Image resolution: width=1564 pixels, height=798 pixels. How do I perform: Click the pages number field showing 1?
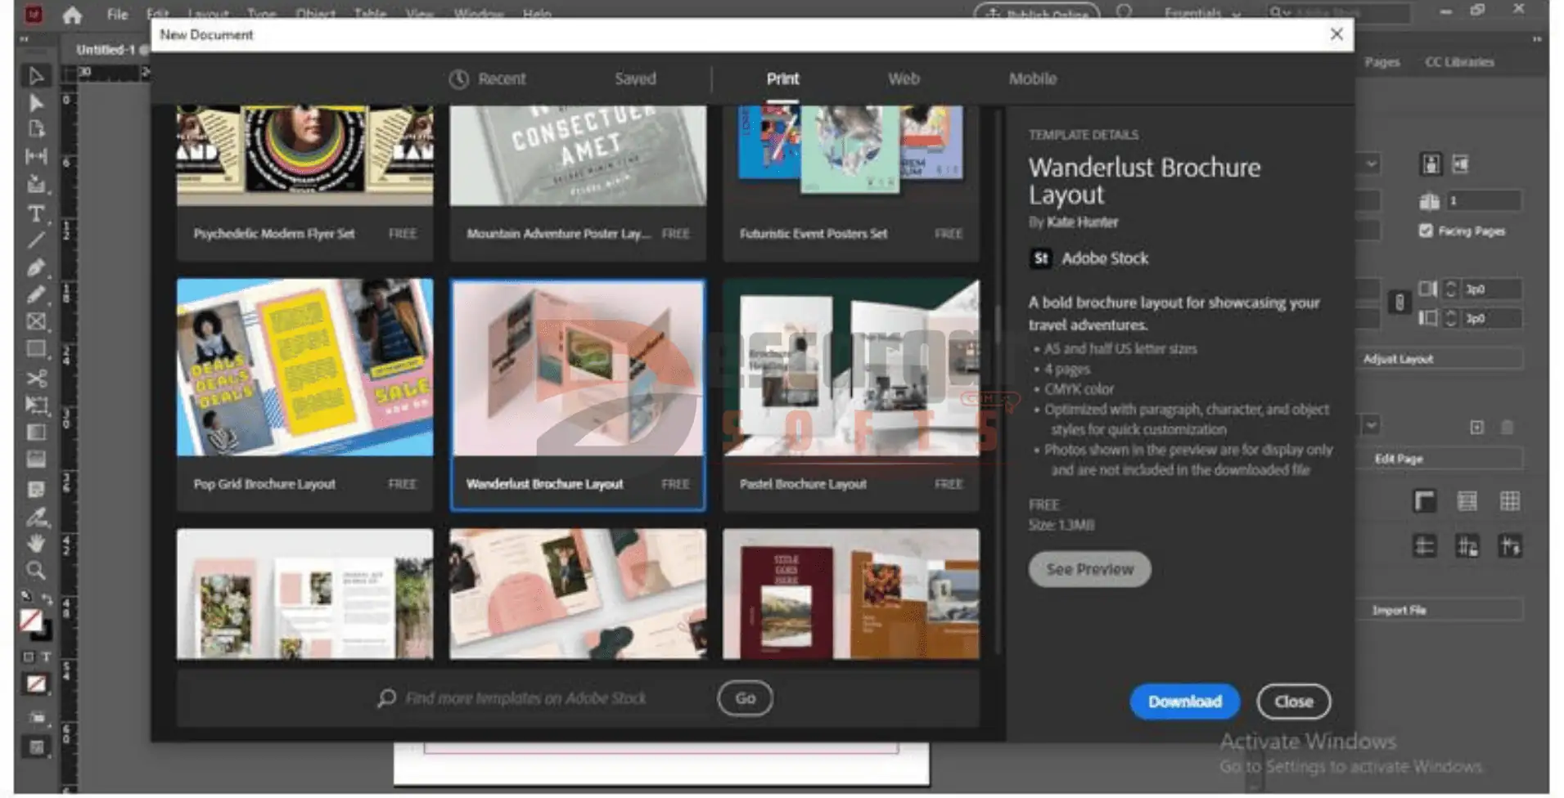(x=1484, y=200)
